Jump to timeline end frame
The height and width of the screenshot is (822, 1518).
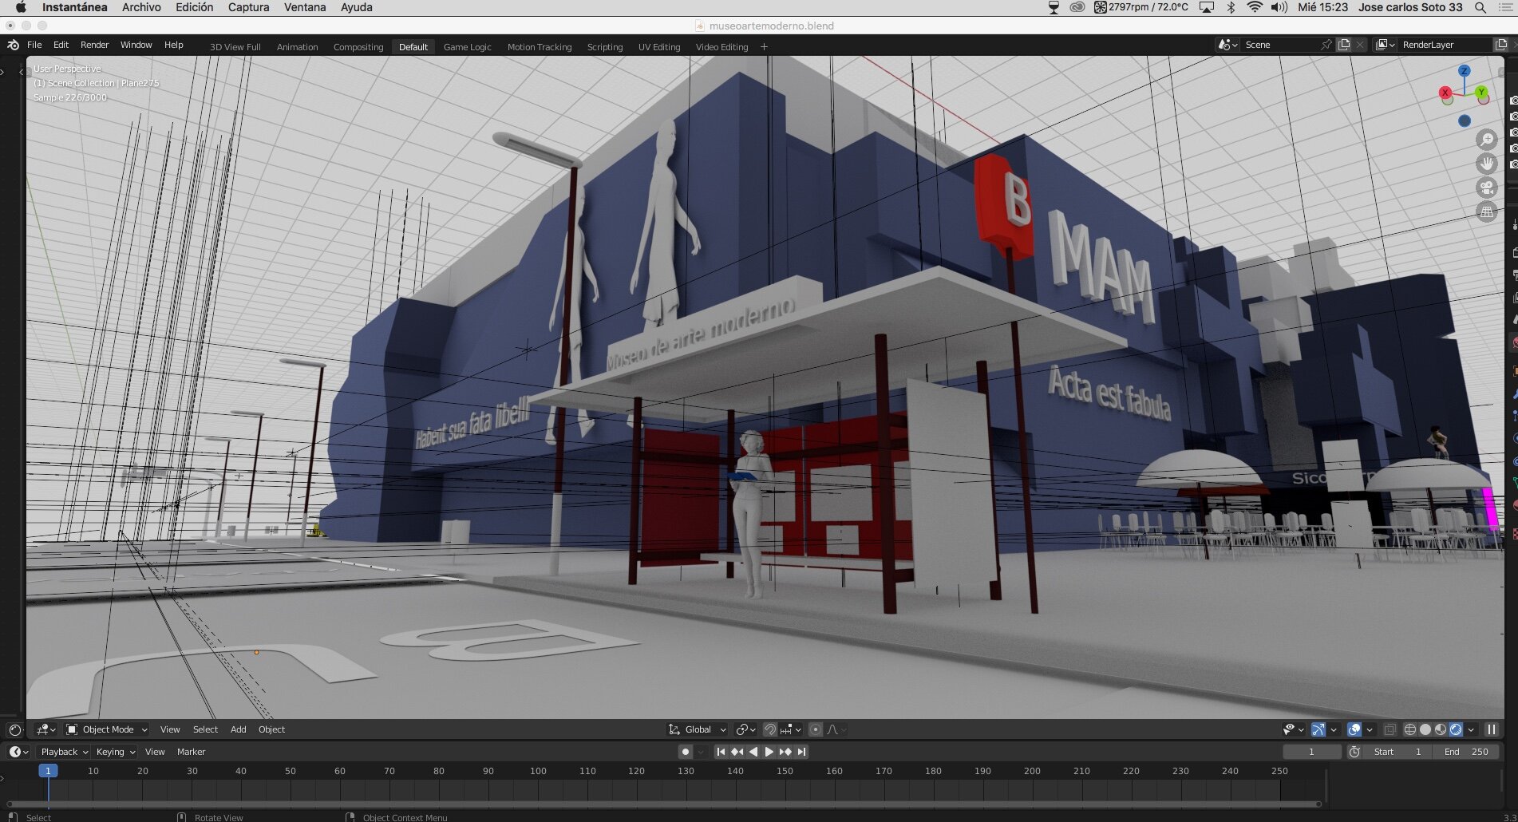click(801, 752)
